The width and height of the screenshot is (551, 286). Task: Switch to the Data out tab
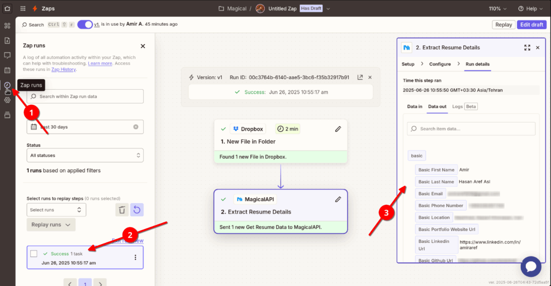point(437,106)
